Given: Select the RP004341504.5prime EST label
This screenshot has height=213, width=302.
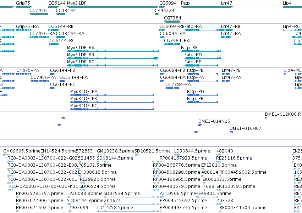Looking at the screenshot, I should 243,208.
